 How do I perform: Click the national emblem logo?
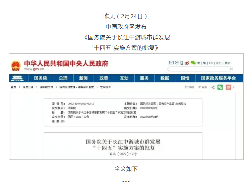pos(16,65)
